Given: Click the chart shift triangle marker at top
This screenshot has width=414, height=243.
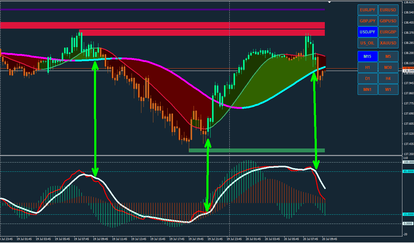Looking at the screenshot, I should tap(329, 2).
